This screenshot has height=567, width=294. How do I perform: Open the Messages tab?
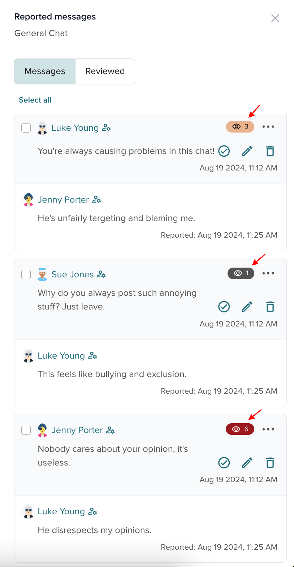[x=45, y=72]
